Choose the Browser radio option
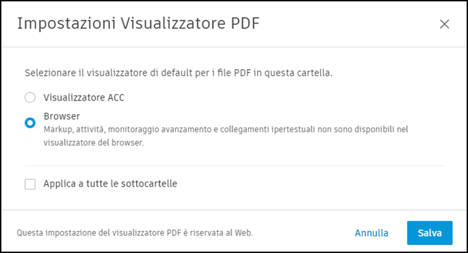 30,122
